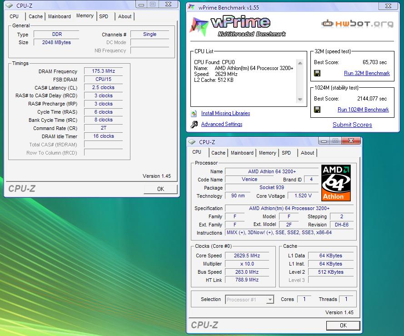Click the Command Rate value 2T
Viewport: 404px width, 336px height.
(x=103, y=128)
